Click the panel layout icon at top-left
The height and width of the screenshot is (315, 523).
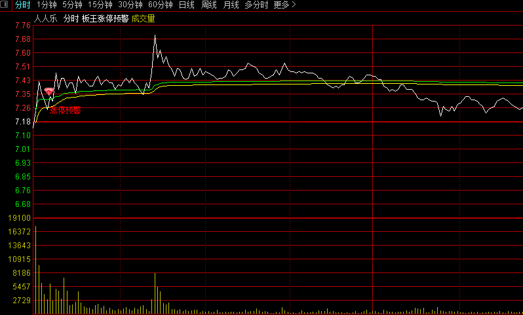(5, 5)
